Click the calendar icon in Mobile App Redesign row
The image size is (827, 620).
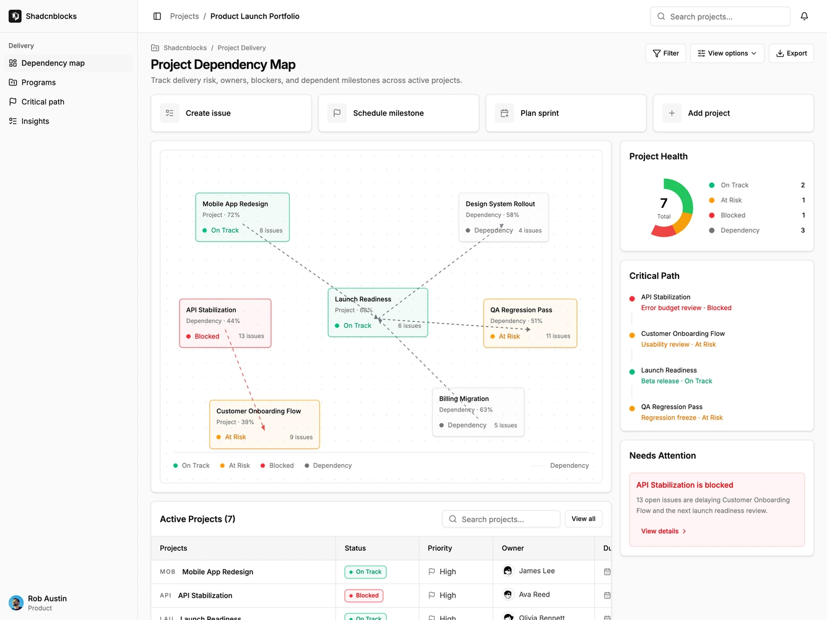pyautogui.click(x=607, y=572)
